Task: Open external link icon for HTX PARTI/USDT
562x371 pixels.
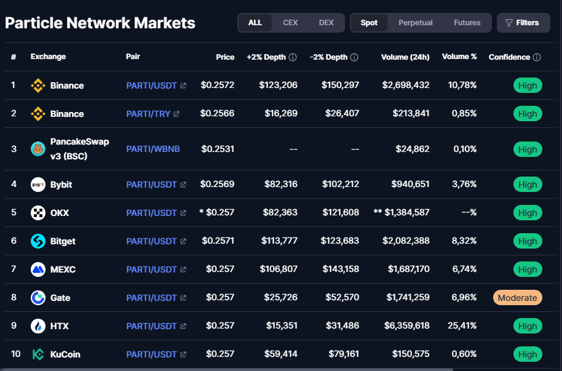Action: (183, 326)
